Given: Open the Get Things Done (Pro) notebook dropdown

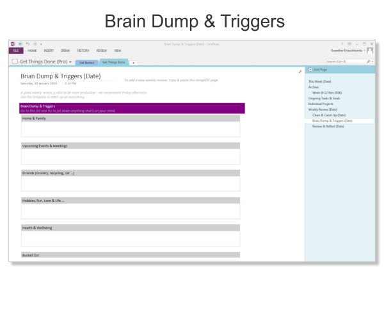Looking at the screenshot, I should (x=70, y=62).
